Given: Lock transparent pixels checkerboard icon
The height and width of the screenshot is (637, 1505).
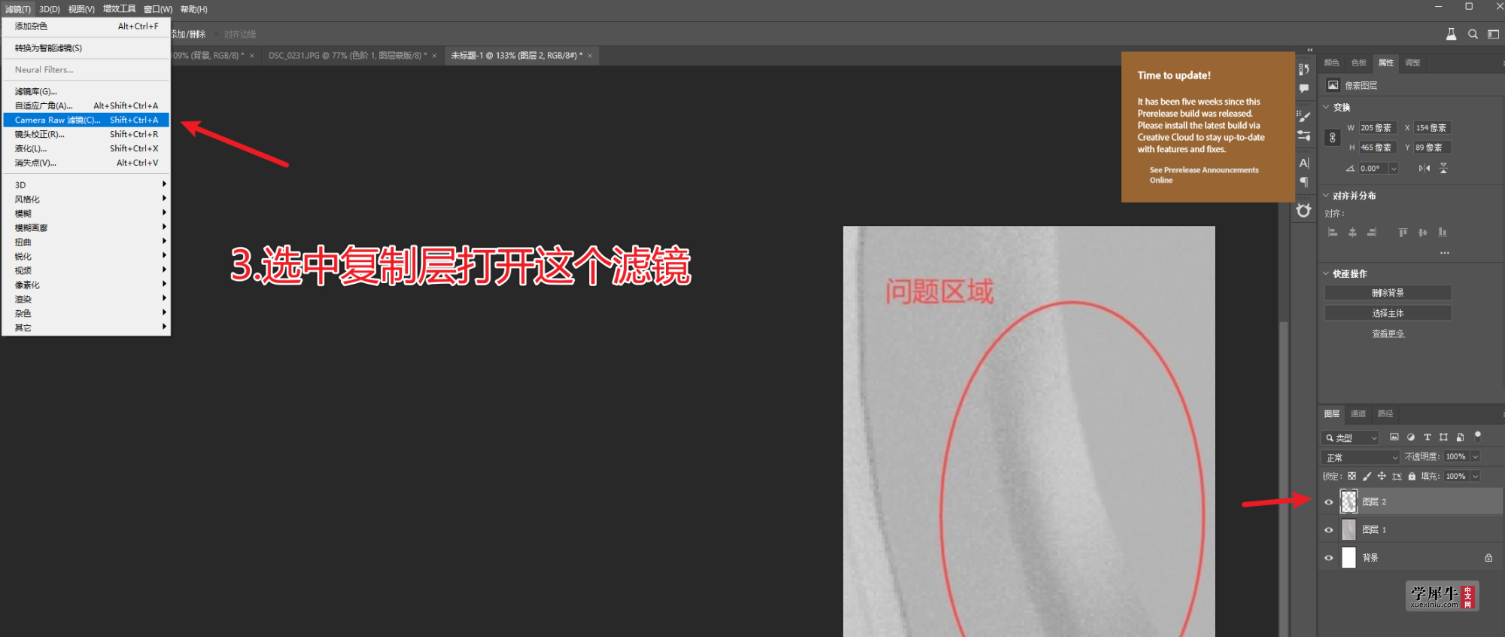Looking at the screenshot, I should (x=1351, y=476).
